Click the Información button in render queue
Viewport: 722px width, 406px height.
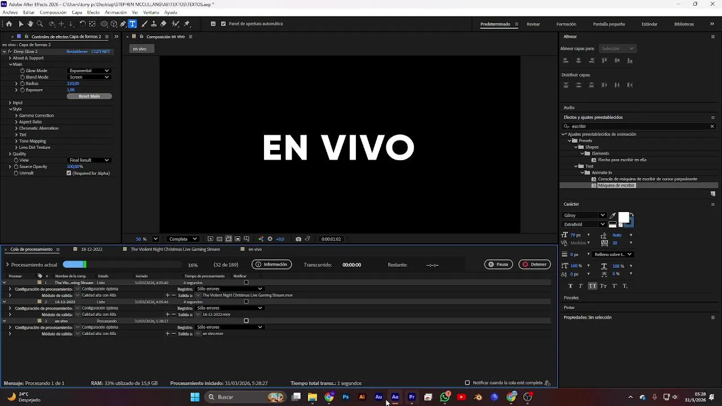click(271, 264)
